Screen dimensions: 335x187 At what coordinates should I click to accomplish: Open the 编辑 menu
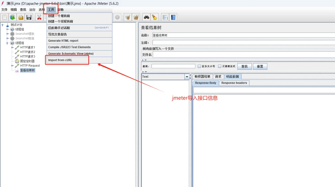(14, 10)
